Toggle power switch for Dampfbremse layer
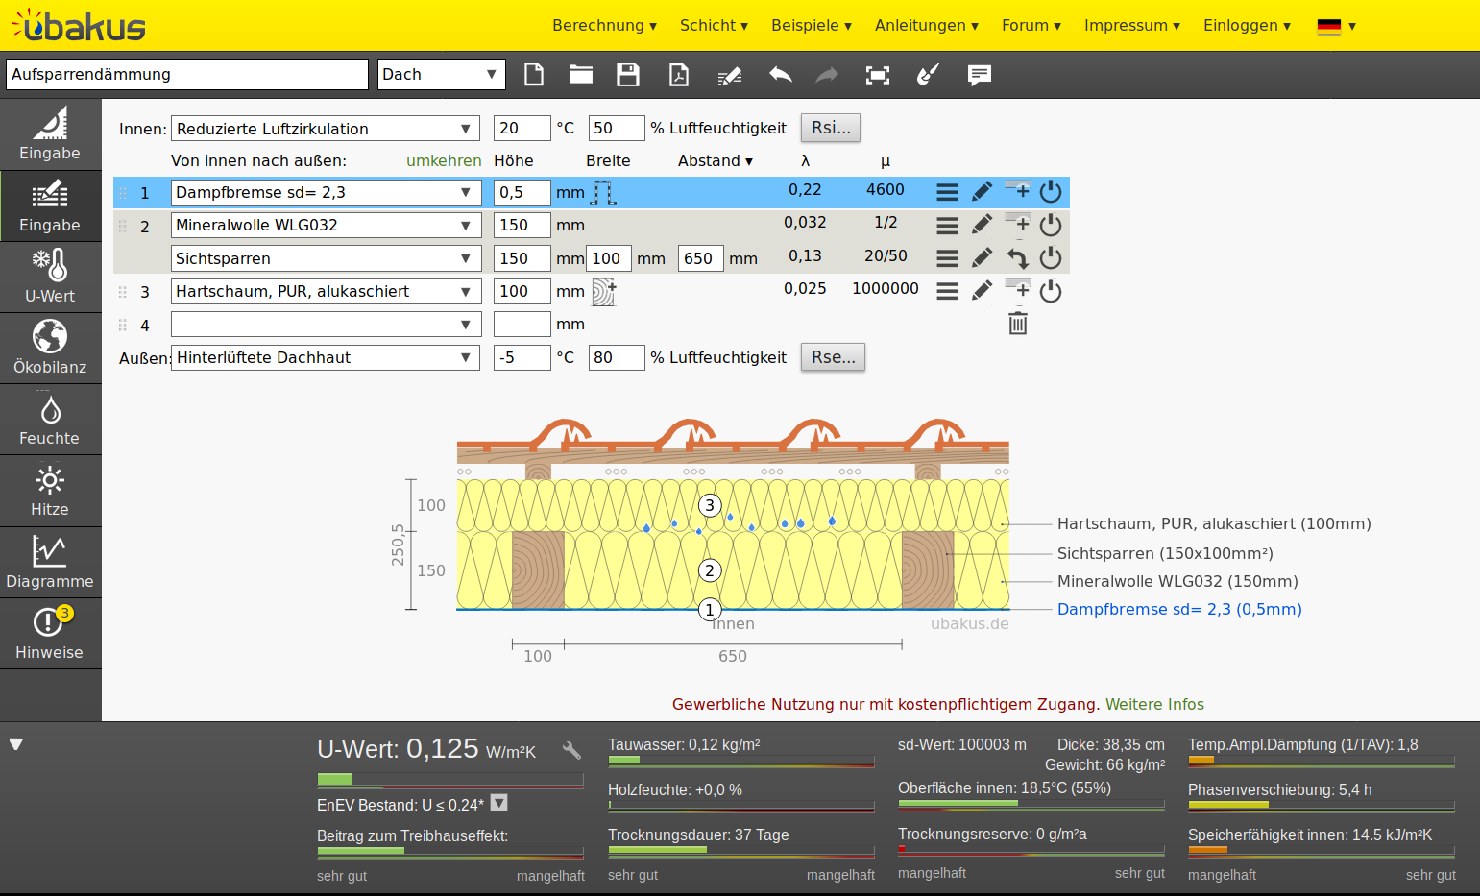The width and height of the screenshot is (1480, 896). point(1051,192)
